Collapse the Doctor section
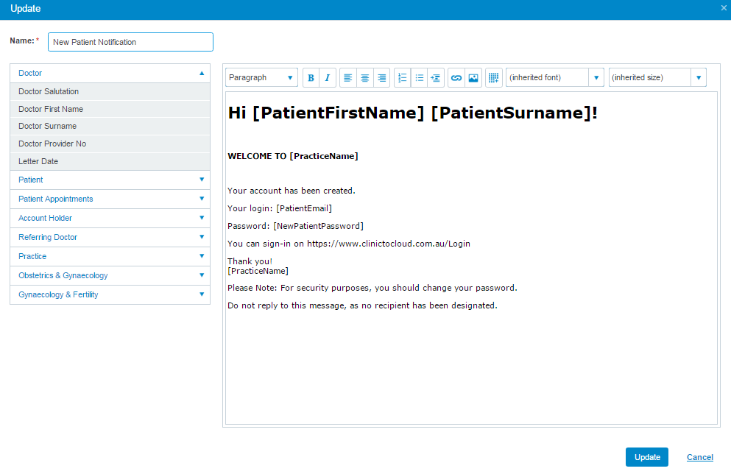 110,73
